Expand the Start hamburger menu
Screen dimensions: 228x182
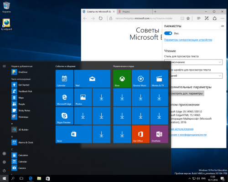[x=4, y=66]
